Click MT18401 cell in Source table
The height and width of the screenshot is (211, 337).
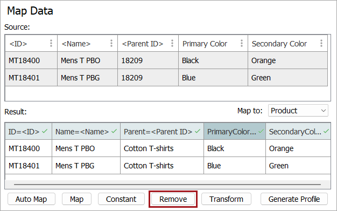point(31,78)
